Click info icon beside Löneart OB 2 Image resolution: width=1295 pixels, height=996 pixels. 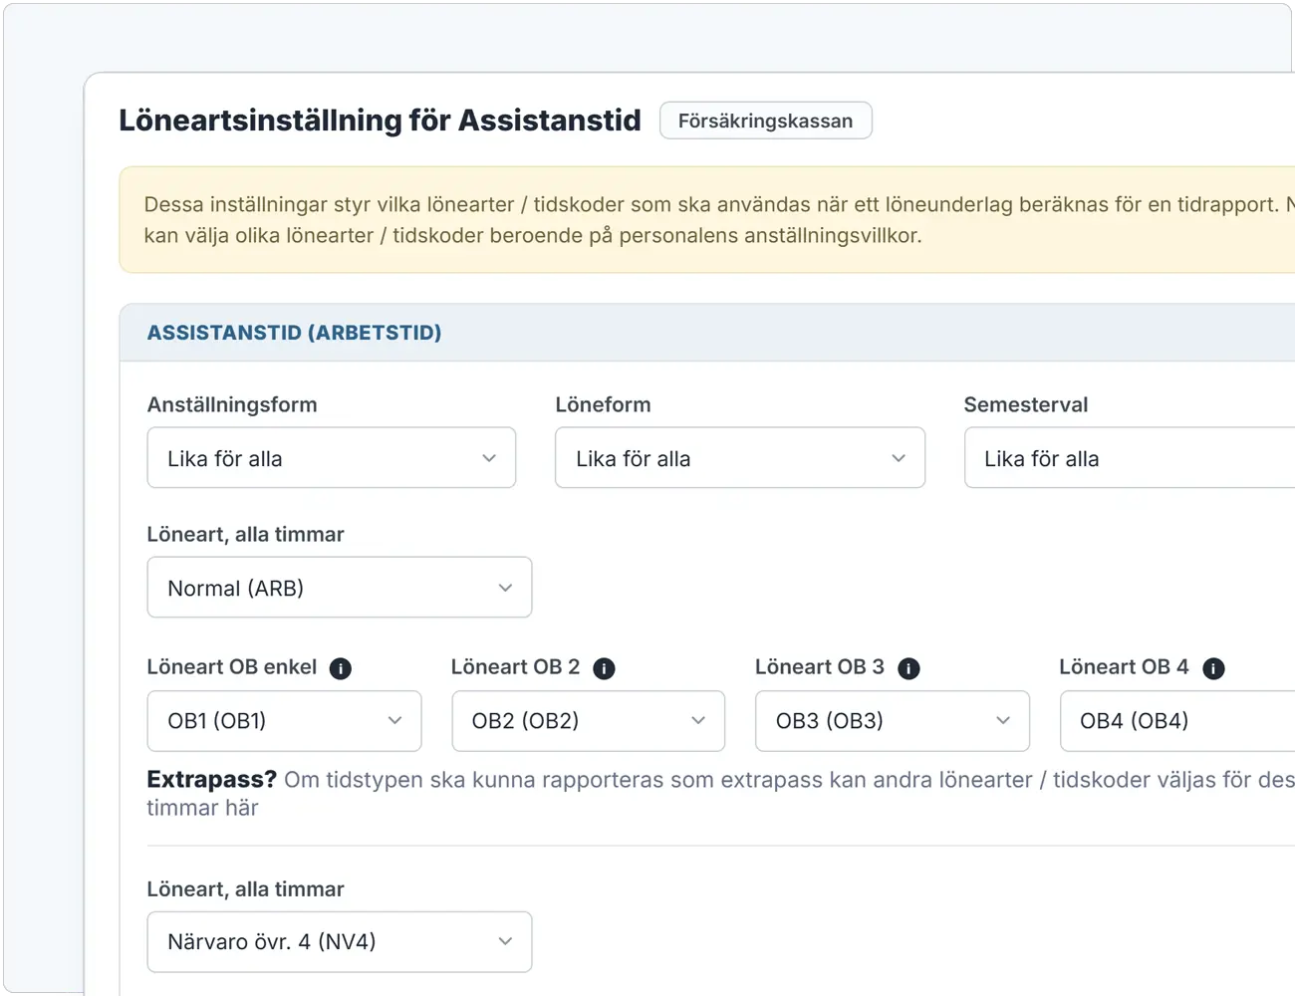click(604, 668)
